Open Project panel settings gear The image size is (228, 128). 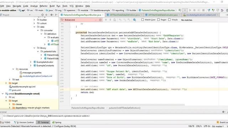(52, 15)
